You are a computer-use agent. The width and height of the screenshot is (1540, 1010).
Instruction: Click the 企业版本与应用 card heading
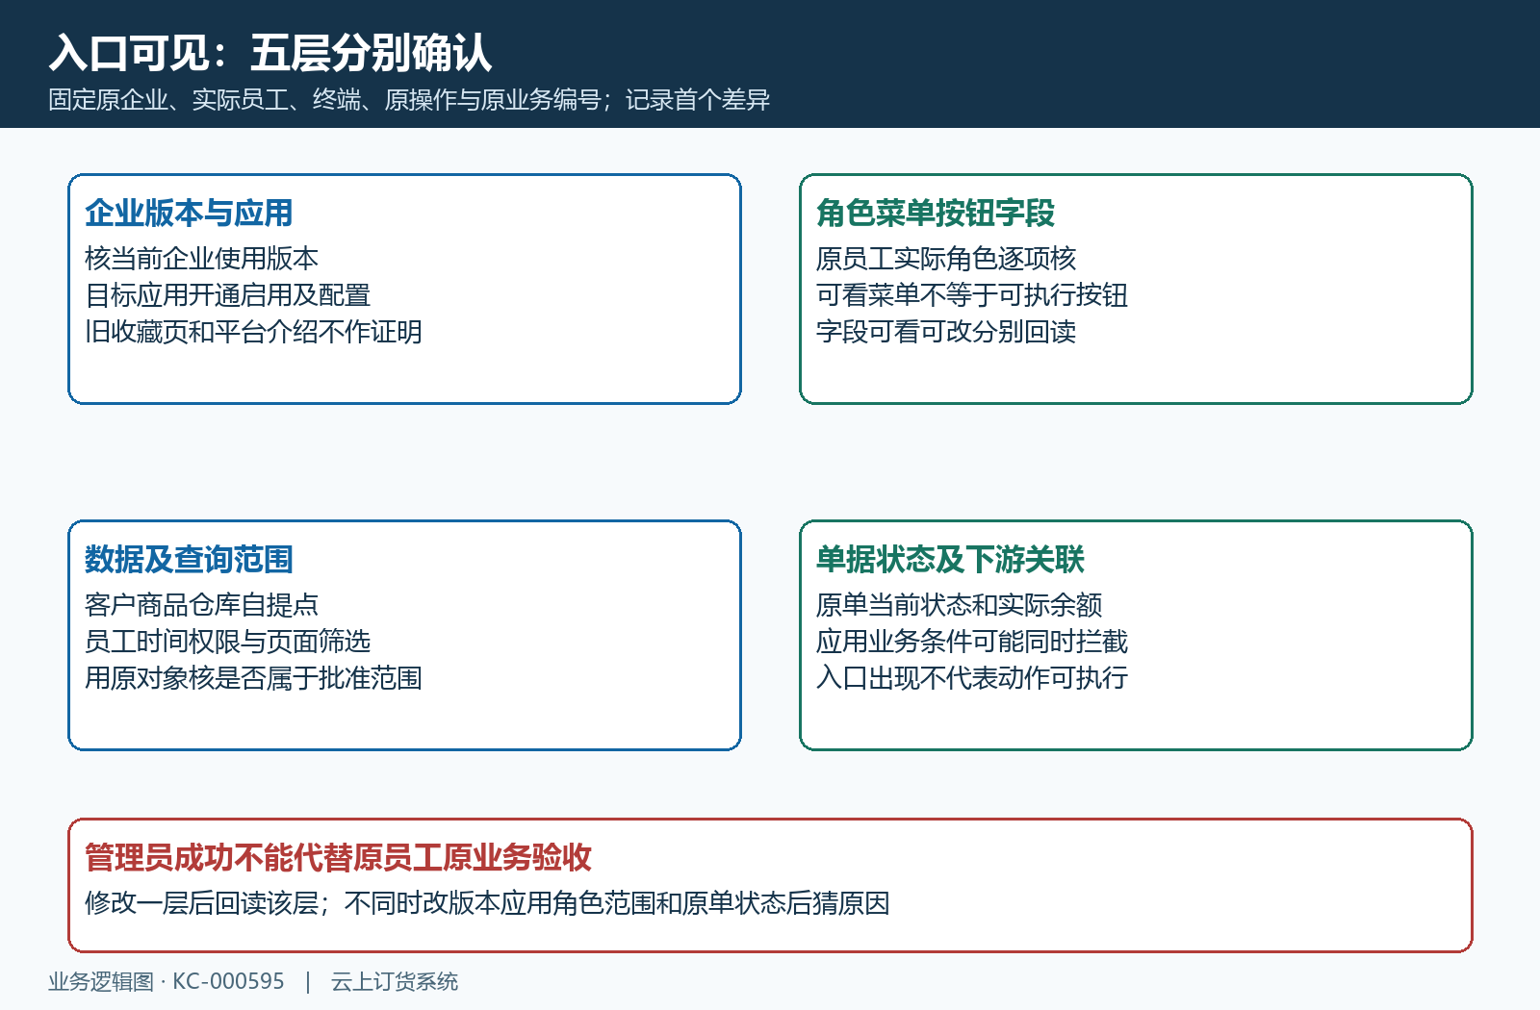click(x=189, y=213)
